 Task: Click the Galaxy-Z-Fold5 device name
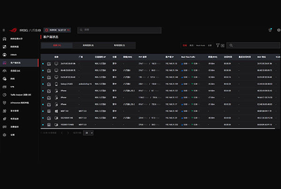(67, 84)
